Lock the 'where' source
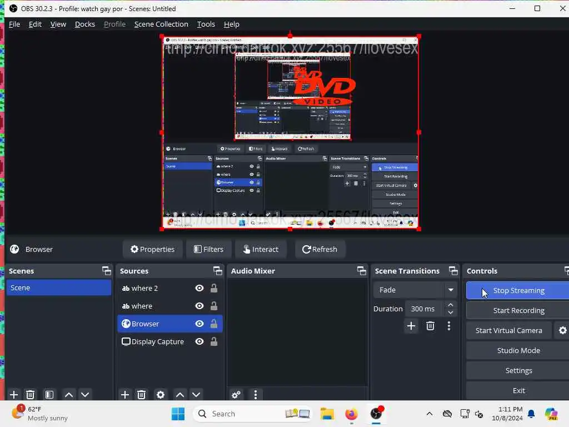Viewport: 569px width, 427px height. [x=214, y=306]
